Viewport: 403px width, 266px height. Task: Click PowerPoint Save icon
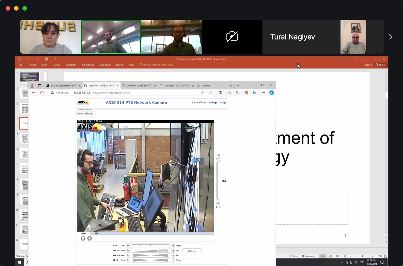pos(20,59)
